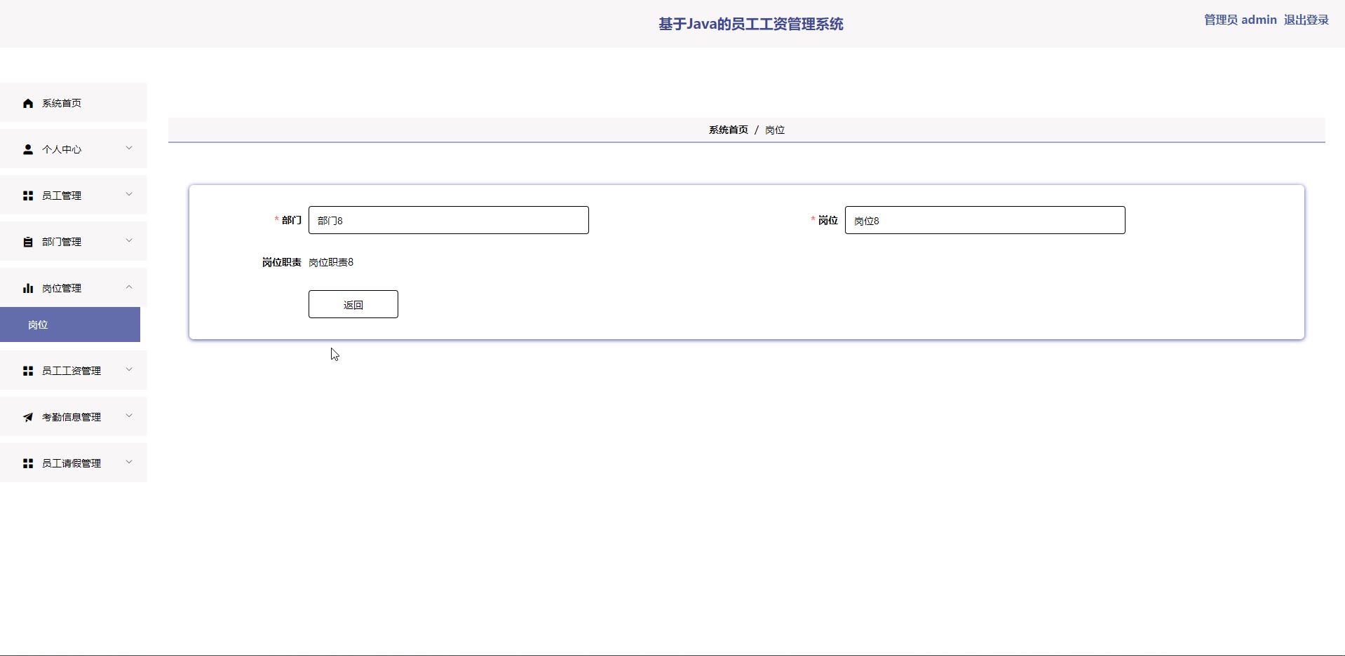Open the 个人中心 sidebar menu
The image size is (1345, 656).
click(74, 149)
